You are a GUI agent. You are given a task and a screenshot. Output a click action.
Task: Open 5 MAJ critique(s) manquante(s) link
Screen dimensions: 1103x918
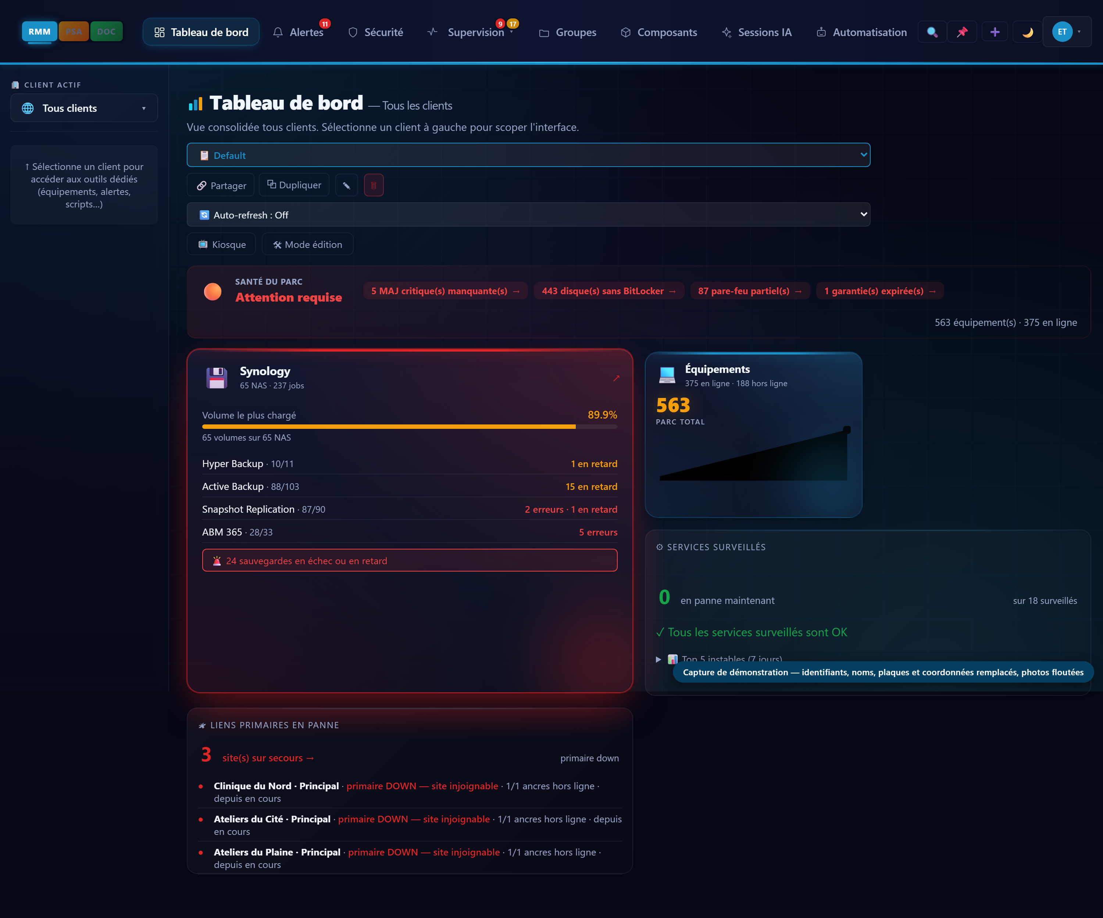point(445,291)
